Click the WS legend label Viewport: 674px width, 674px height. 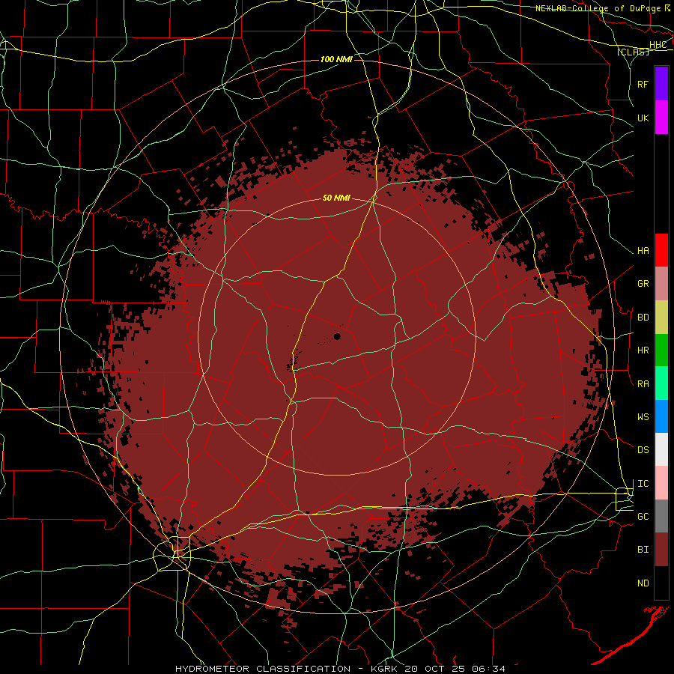[643, 416]
